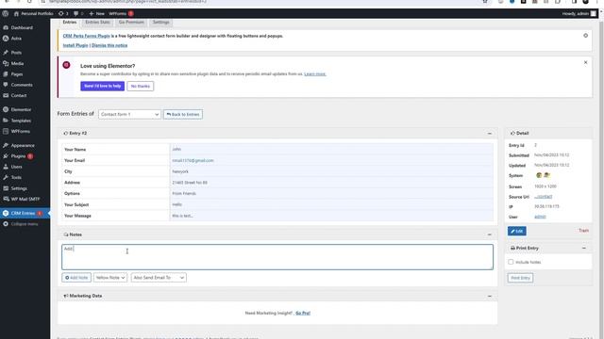
Task: Click Howdy admin account menu
Action: click(579, 13)
